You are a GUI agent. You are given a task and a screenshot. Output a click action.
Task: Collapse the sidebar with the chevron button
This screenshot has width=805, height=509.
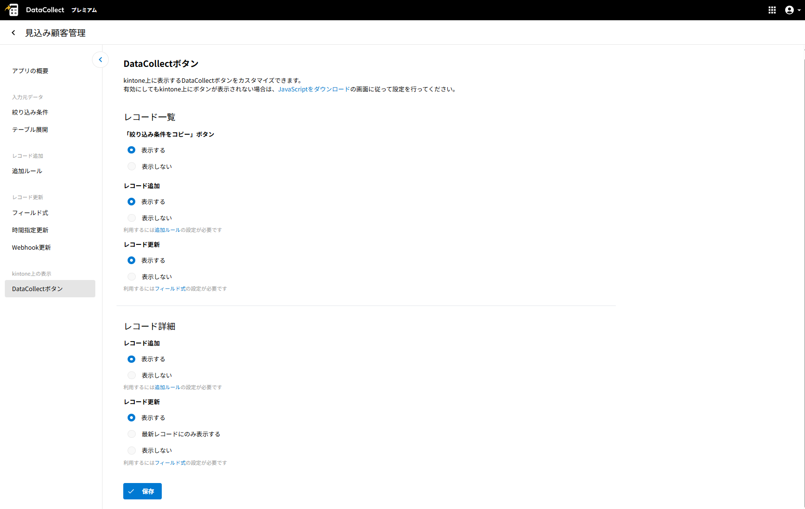[100, 60]
